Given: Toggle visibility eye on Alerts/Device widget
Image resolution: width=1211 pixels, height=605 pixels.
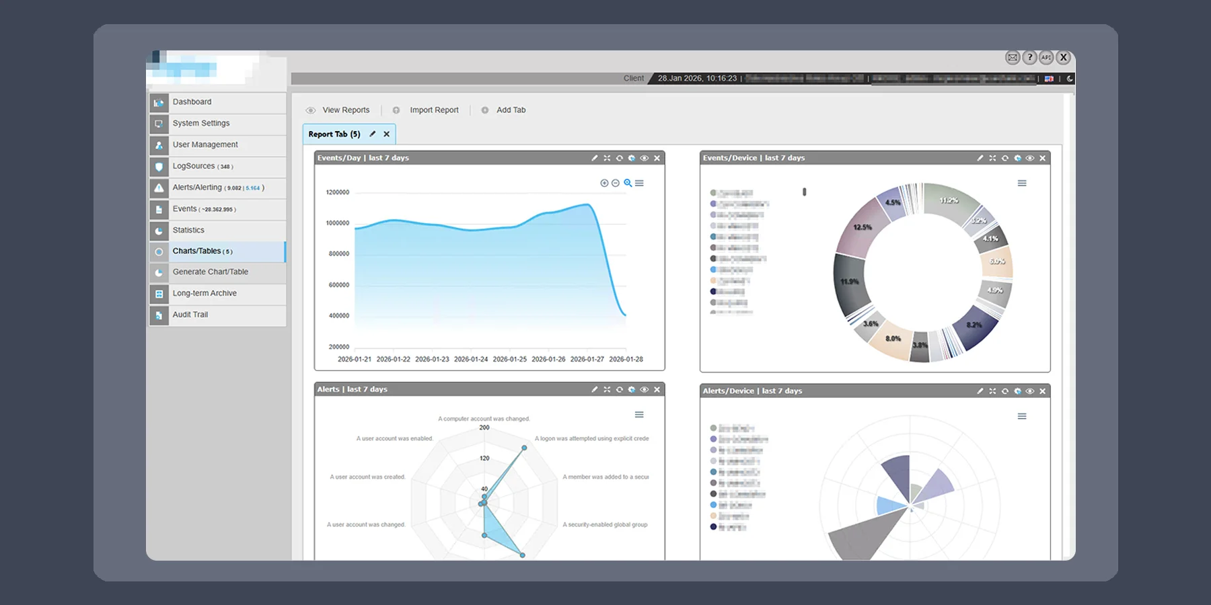Looking at the screenshot, I should 1029,391.
